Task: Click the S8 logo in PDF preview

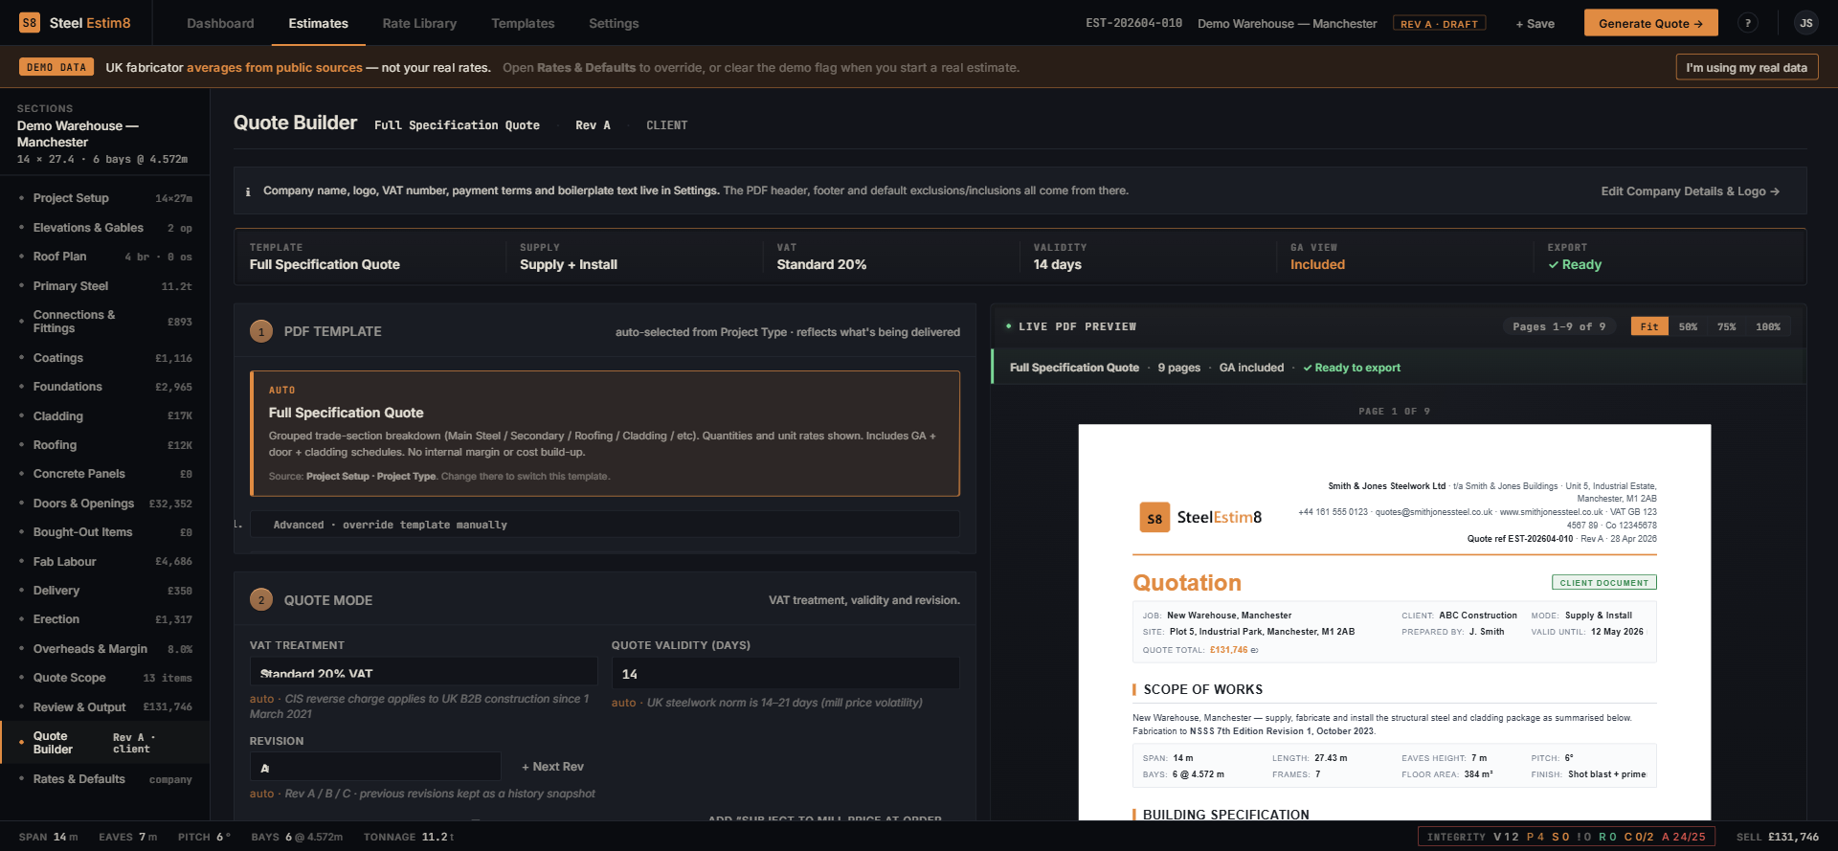Action: (x=1154, y=518)
